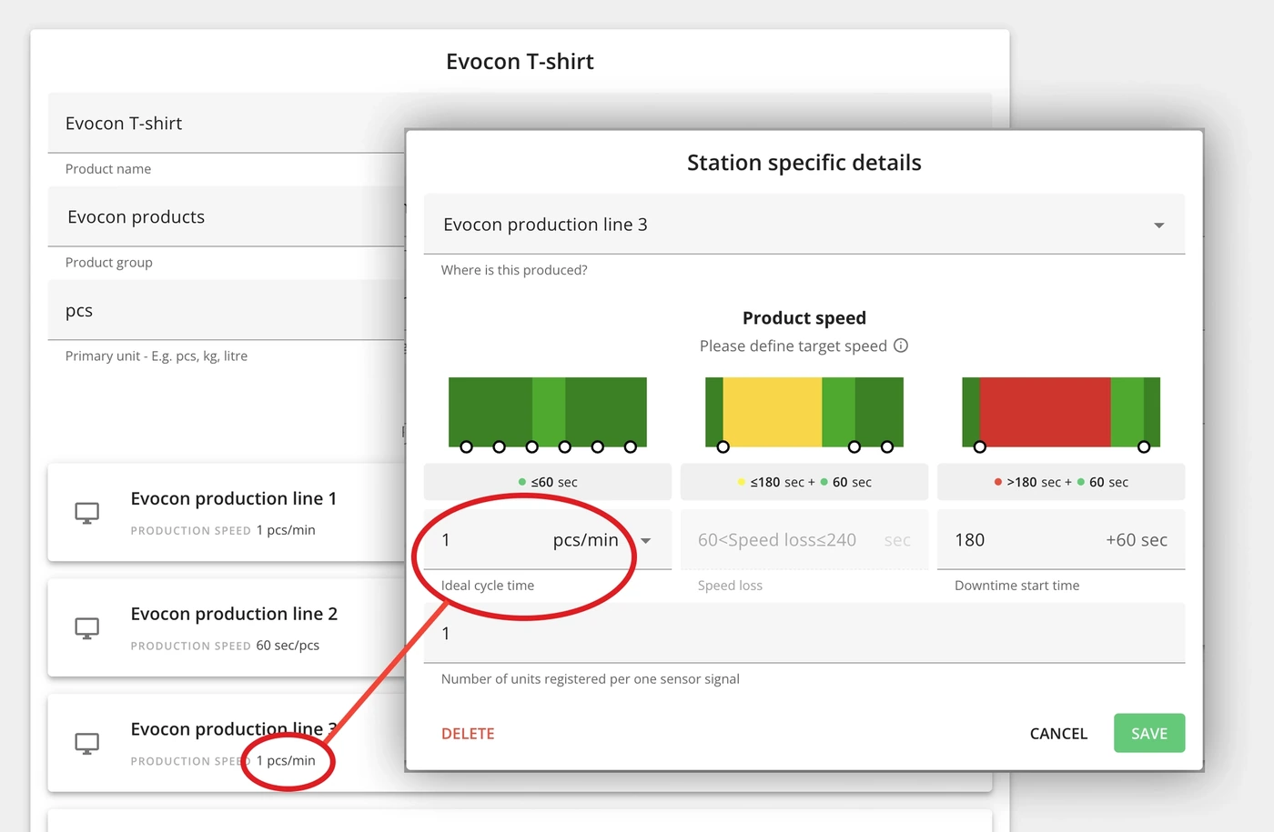The image size is (1274, 832).
Task: Click the Primary unit field pcs
Action: pyautogui.click(x=227, y=310)
